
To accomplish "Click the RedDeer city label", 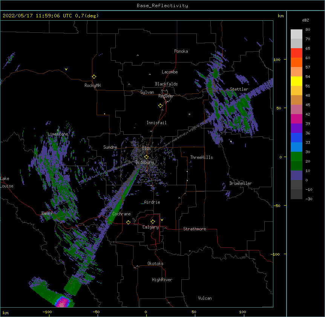I will [x=166, y=96].
